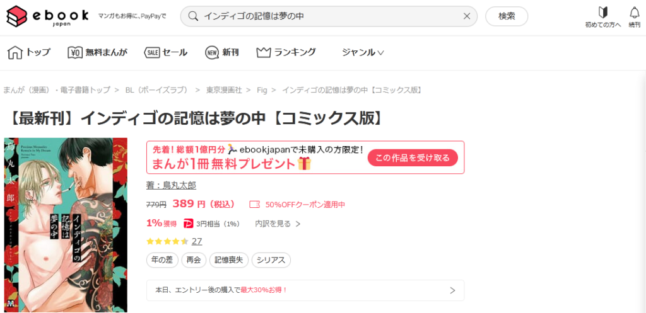
Task: Click the star rating icons
Action: click(167, 241)
